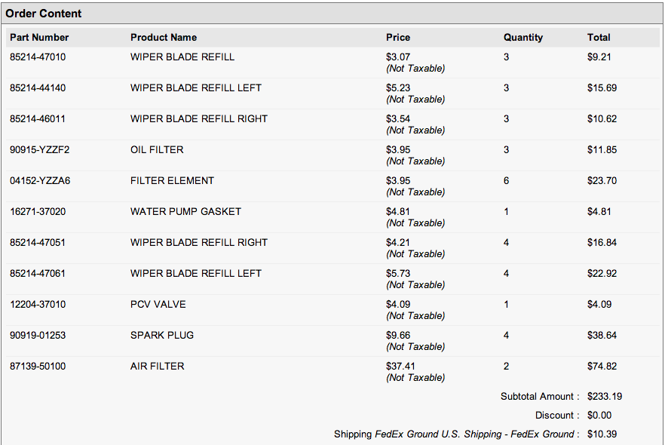
Task: Click the WATER PUMP GASKET row name
Action: [185, 212]
